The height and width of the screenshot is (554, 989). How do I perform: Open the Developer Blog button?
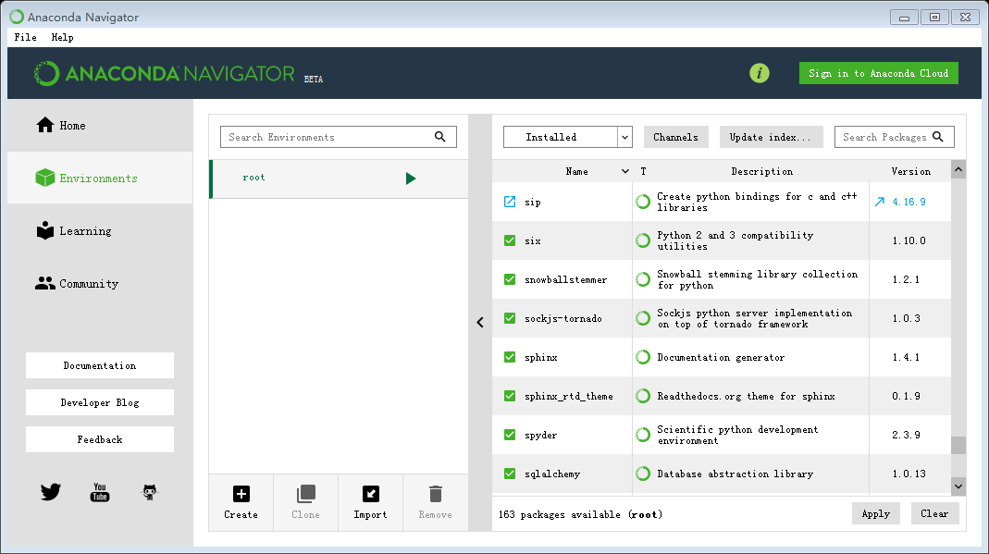pyautogui.click(x=100, y=402)
